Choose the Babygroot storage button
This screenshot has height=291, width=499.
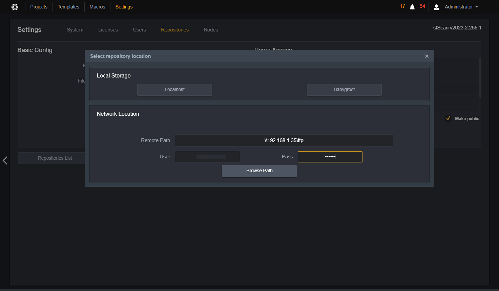(344, 90)
